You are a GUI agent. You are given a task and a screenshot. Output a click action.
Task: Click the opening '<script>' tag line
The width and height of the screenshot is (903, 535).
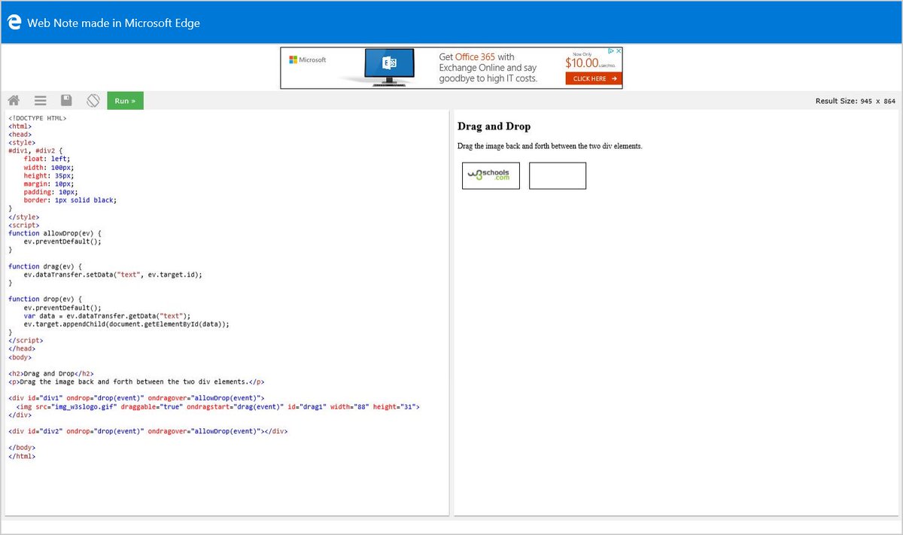pyautogui.click(x=24, y=225)
